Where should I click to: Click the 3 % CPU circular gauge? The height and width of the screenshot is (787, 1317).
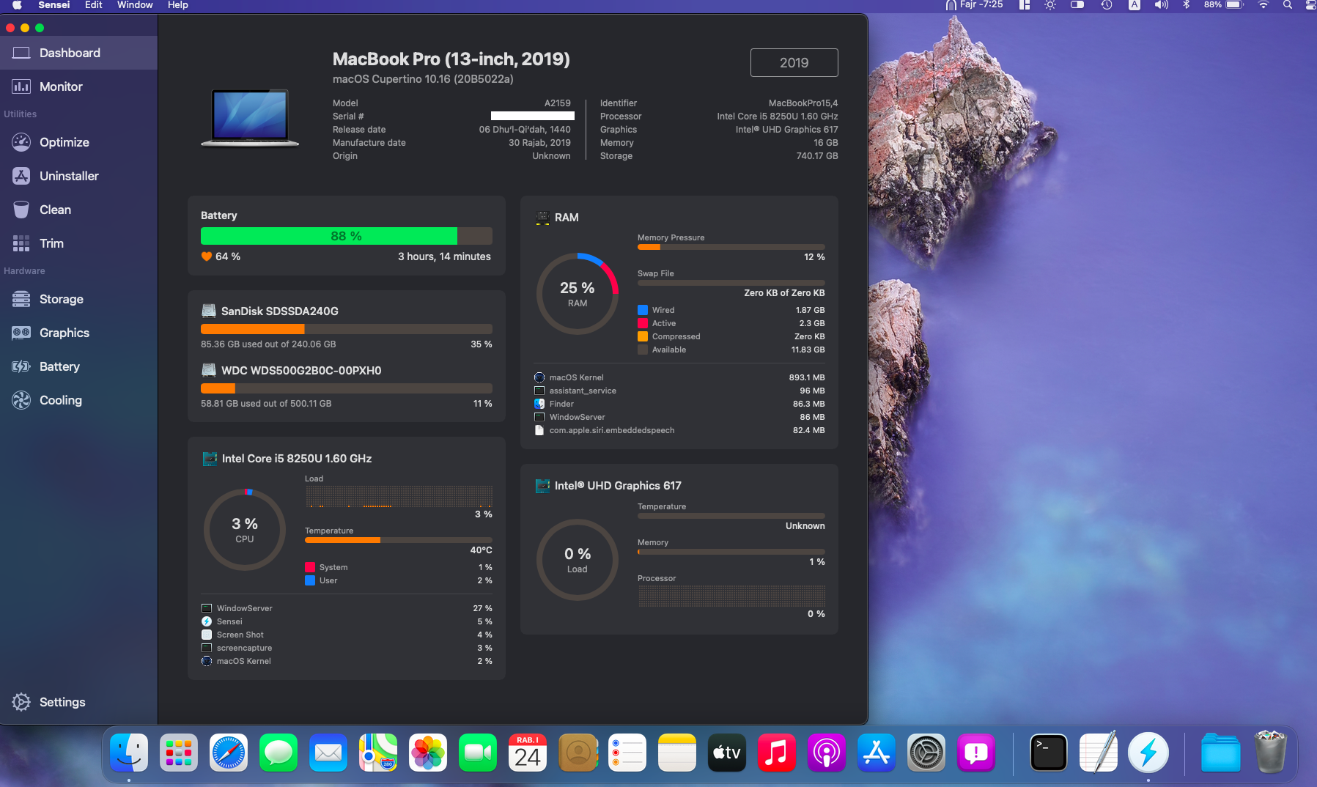245,529
